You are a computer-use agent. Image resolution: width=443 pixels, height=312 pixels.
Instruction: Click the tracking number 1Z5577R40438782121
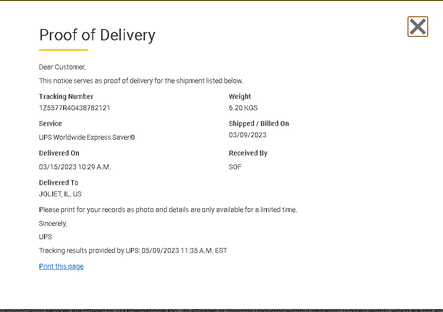tap(74, 108)
